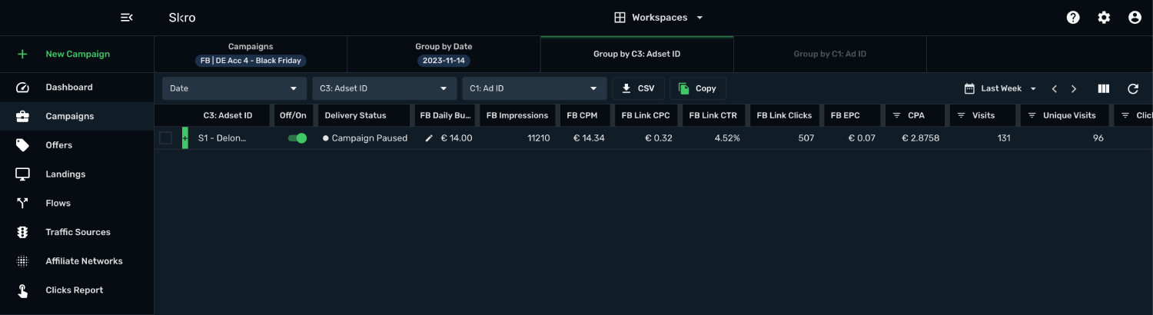
Task: Expand the Workspaces dropdown arrow
Action: 699,18
